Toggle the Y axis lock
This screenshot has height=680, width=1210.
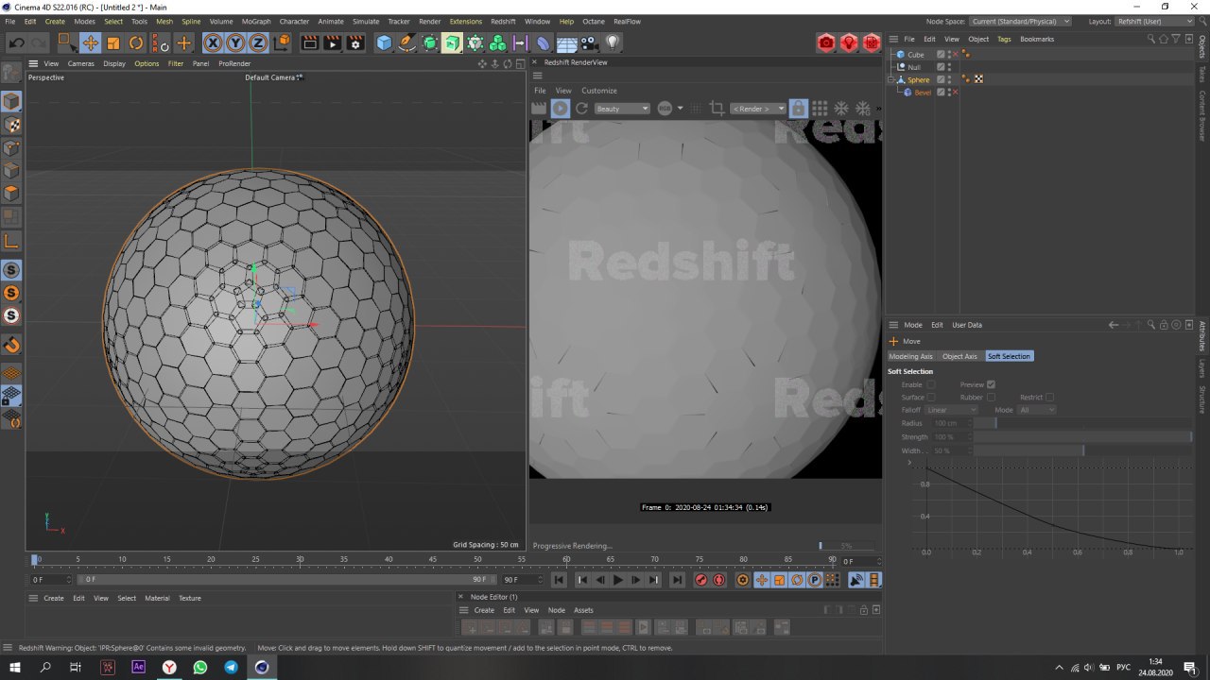(234, 42)
